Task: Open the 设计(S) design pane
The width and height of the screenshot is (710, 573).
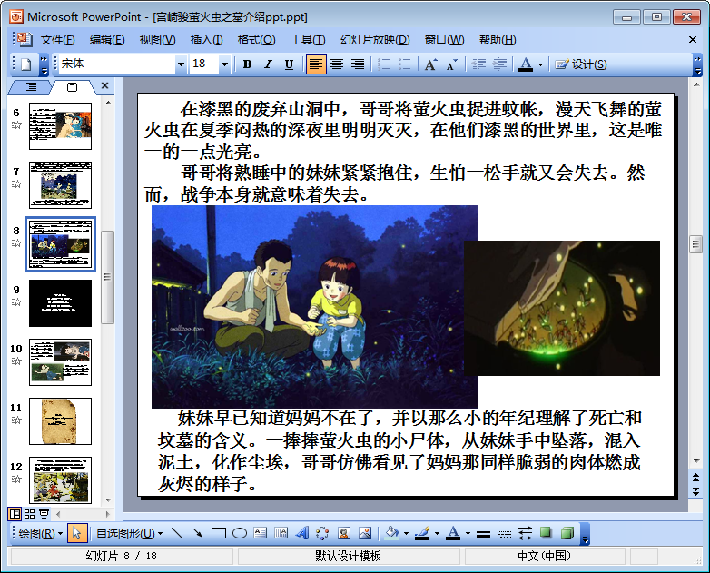Action: coord(580,64)
